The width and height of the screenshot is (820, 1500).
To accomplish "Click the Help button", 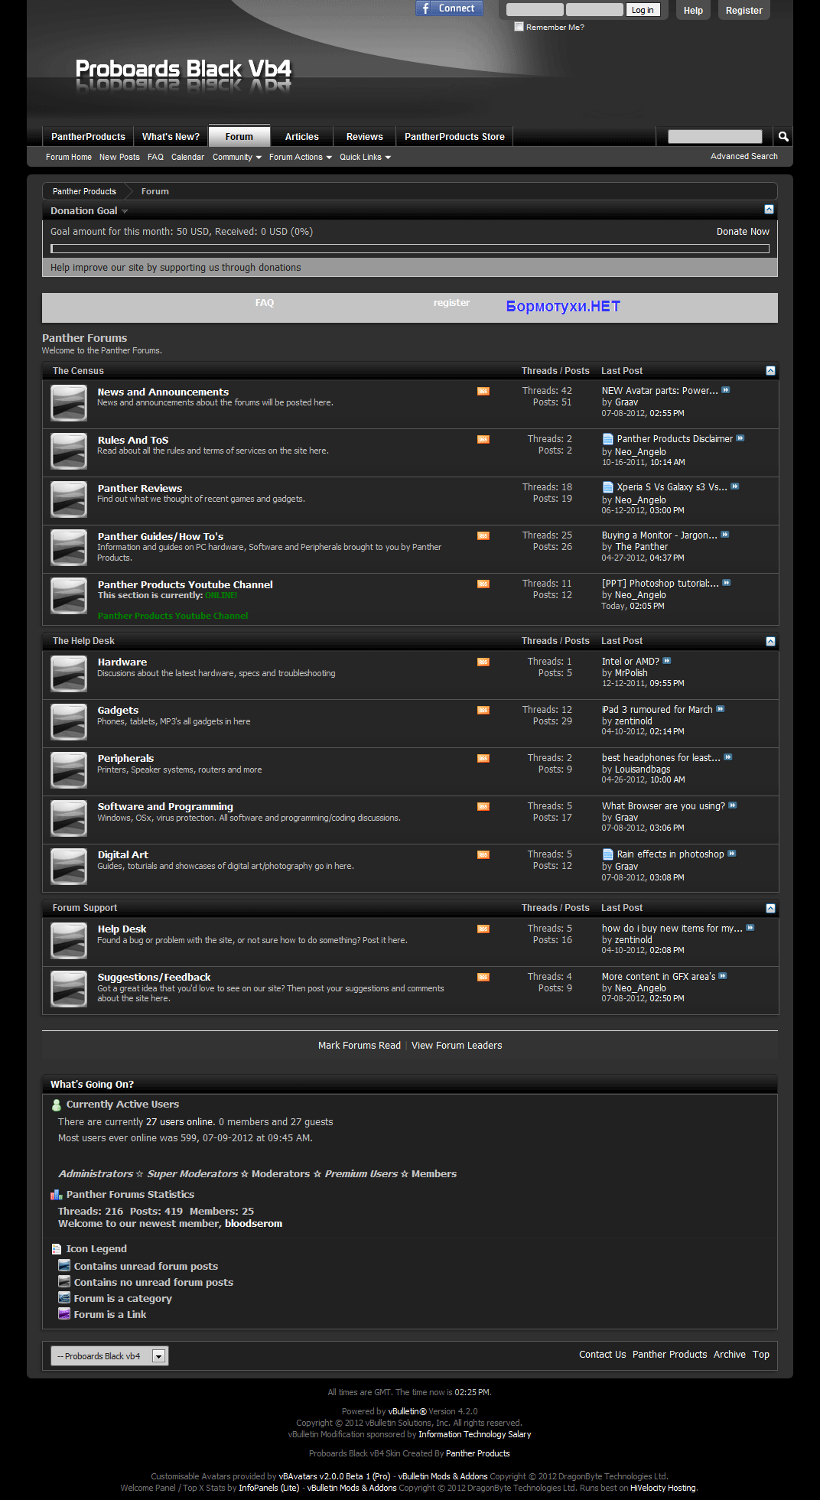I will (693, 11).
